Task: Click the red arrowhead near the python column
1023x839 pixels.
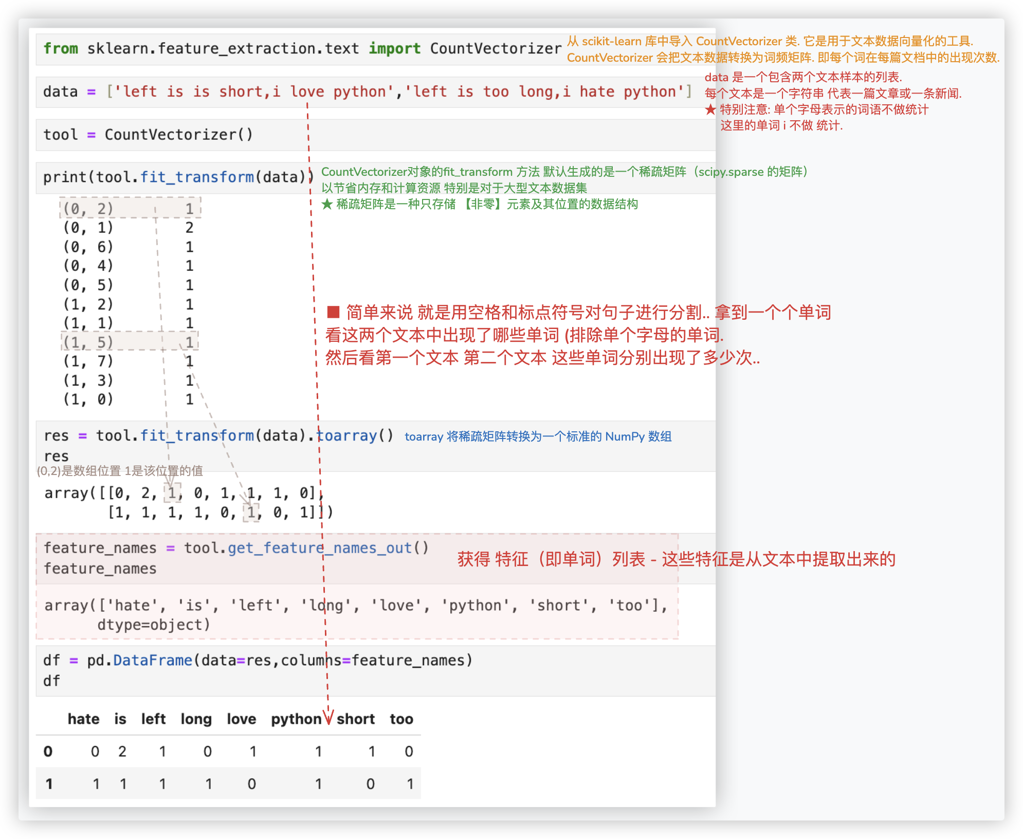Action: (329, 717)
